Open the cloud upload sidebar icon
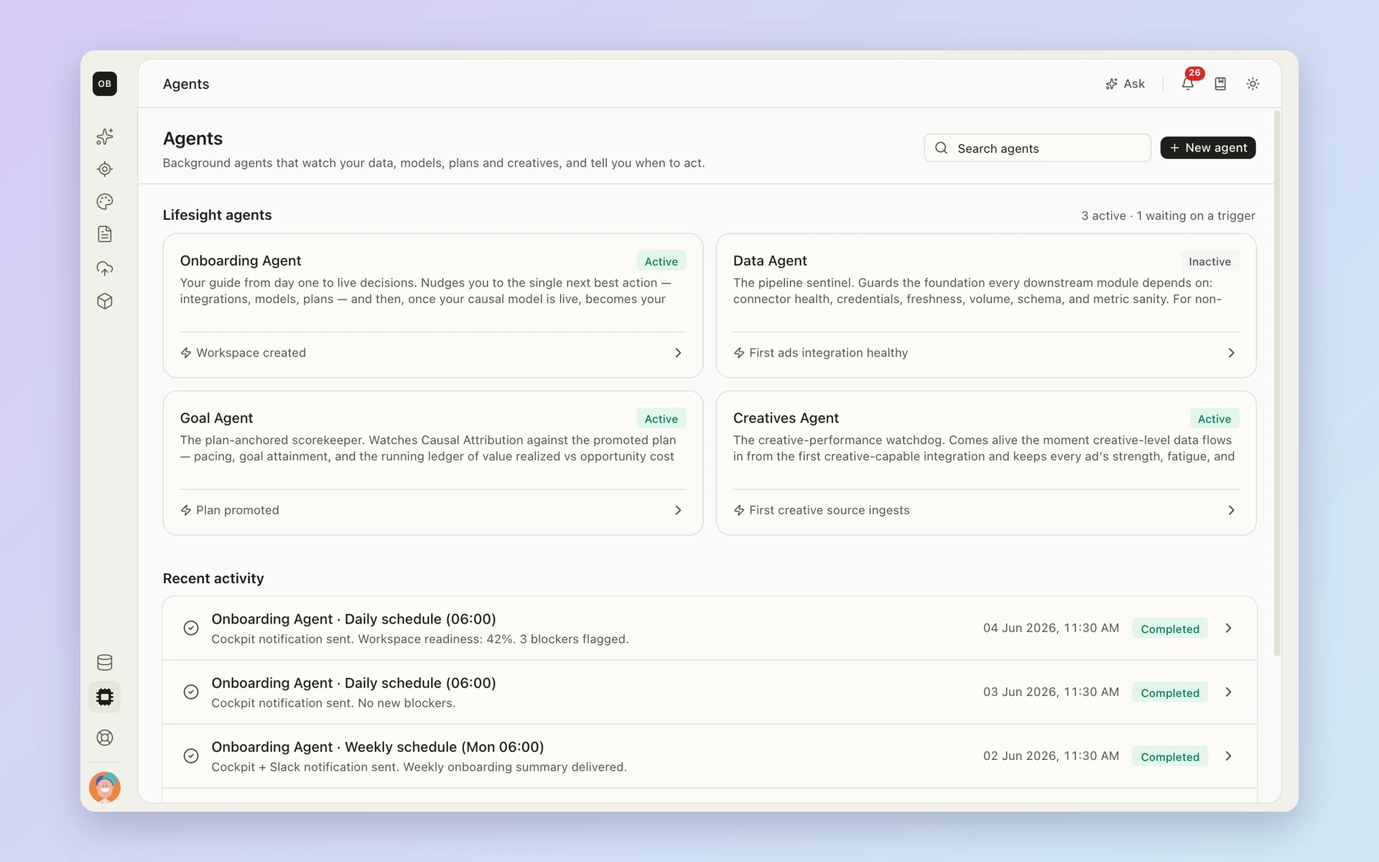This screenshot has width=1379, height=862. (105, 268)
